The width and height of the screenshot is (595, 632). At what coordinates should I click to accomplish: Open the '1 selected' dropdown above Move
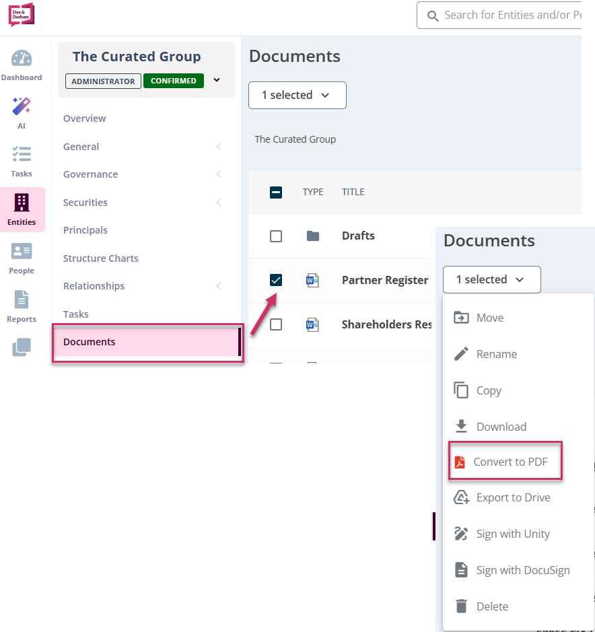[492, 279]
